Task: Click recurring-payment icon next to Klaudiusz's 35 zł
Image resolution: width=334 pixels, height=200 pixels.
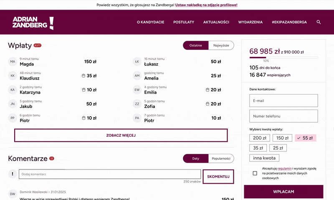Action: click(83, 76)
